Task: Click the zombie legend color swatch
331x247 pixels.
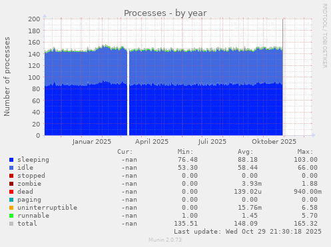Action: 11,184
